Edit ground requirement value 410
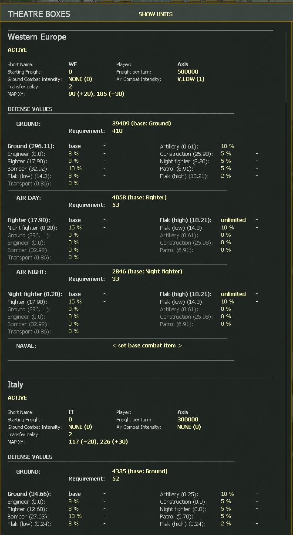293x535 pixels. [117, 131]
